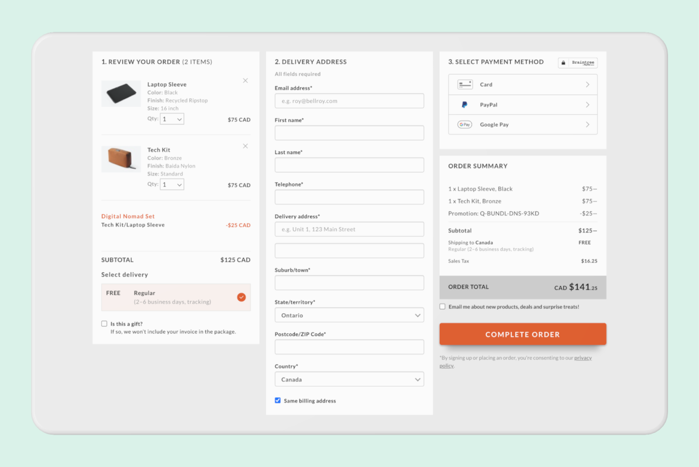Click the orange checkmark on Regular delivery
The width and height of the screenshot is (699, 467).
point(242,297)
